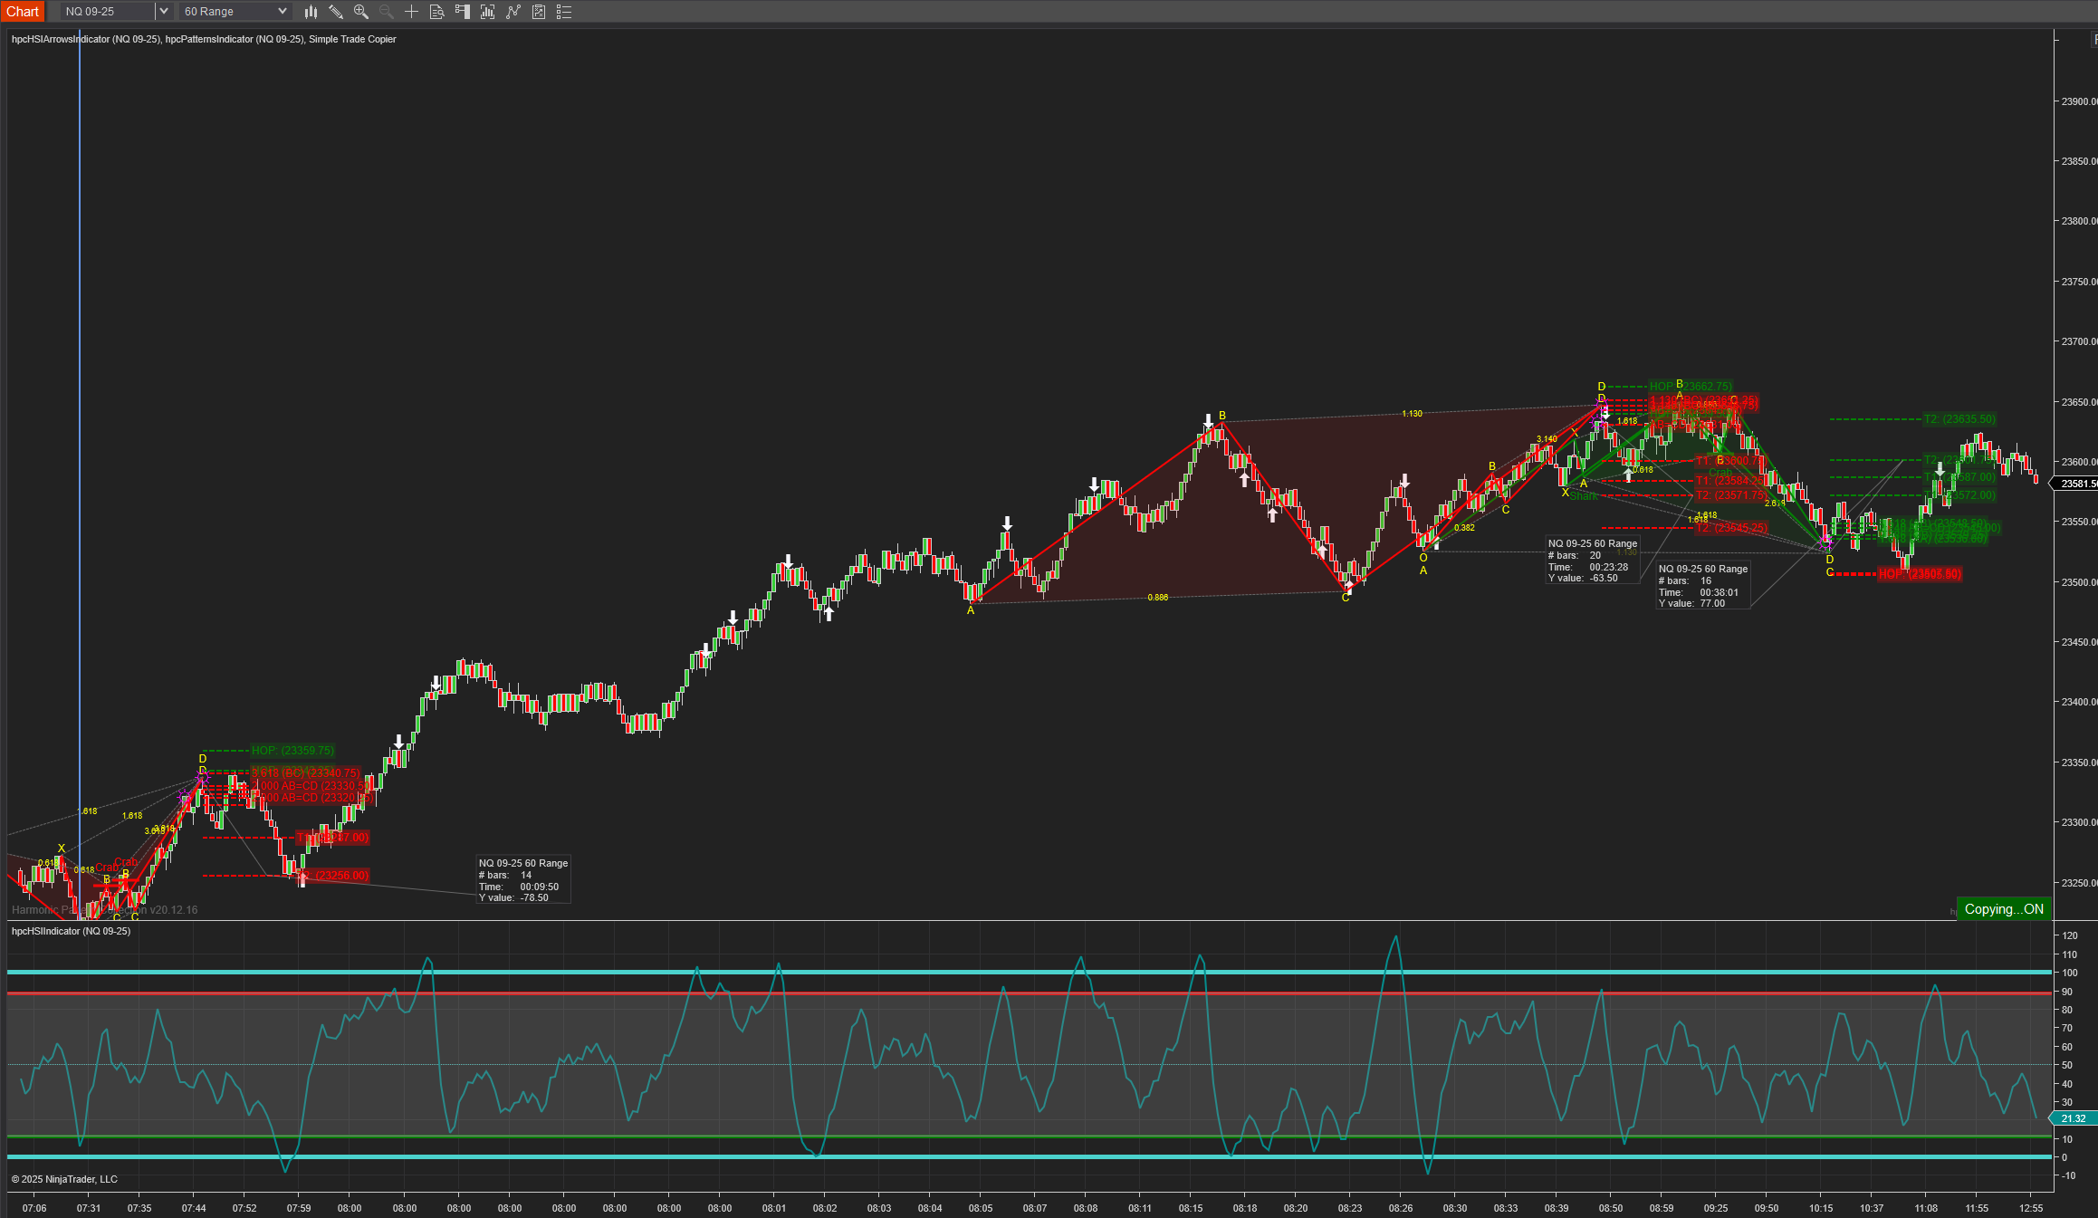The width and height of the screenshot is (2098, 1218).
Task: Open the drawing tools pencil icon
Action: pyautogui.click(x=336, y=12)
